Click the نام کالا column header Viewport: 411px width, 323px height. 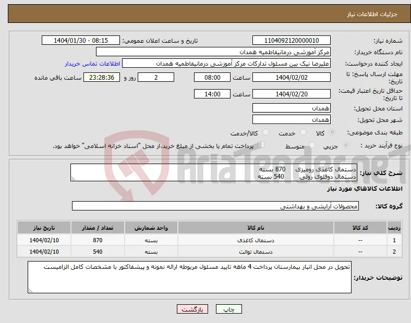pos(256,228)
